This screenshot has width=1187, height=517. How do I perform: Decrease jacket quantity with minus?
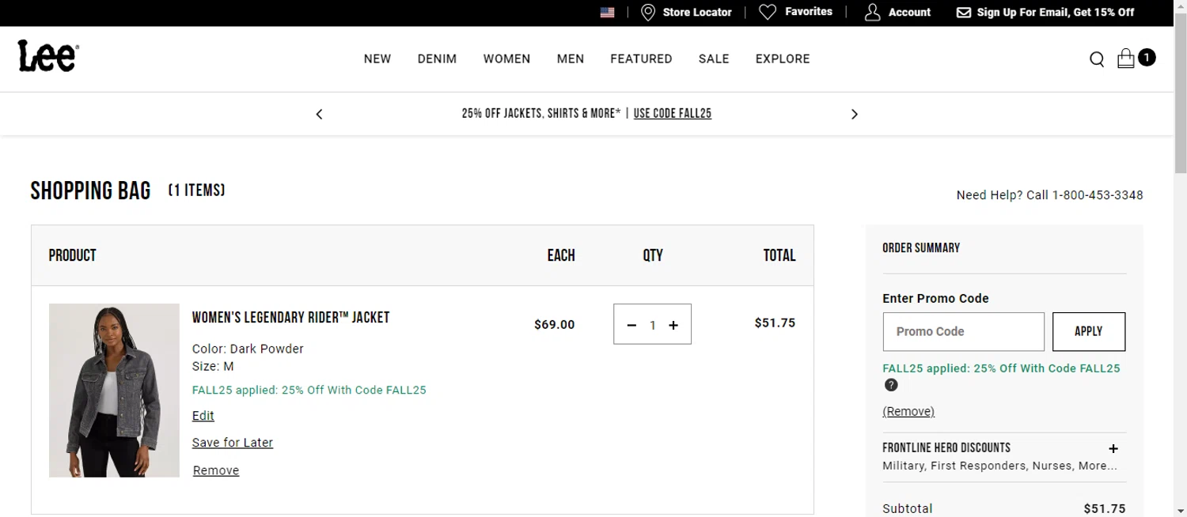pyautogui.click(x=631, y=325)
